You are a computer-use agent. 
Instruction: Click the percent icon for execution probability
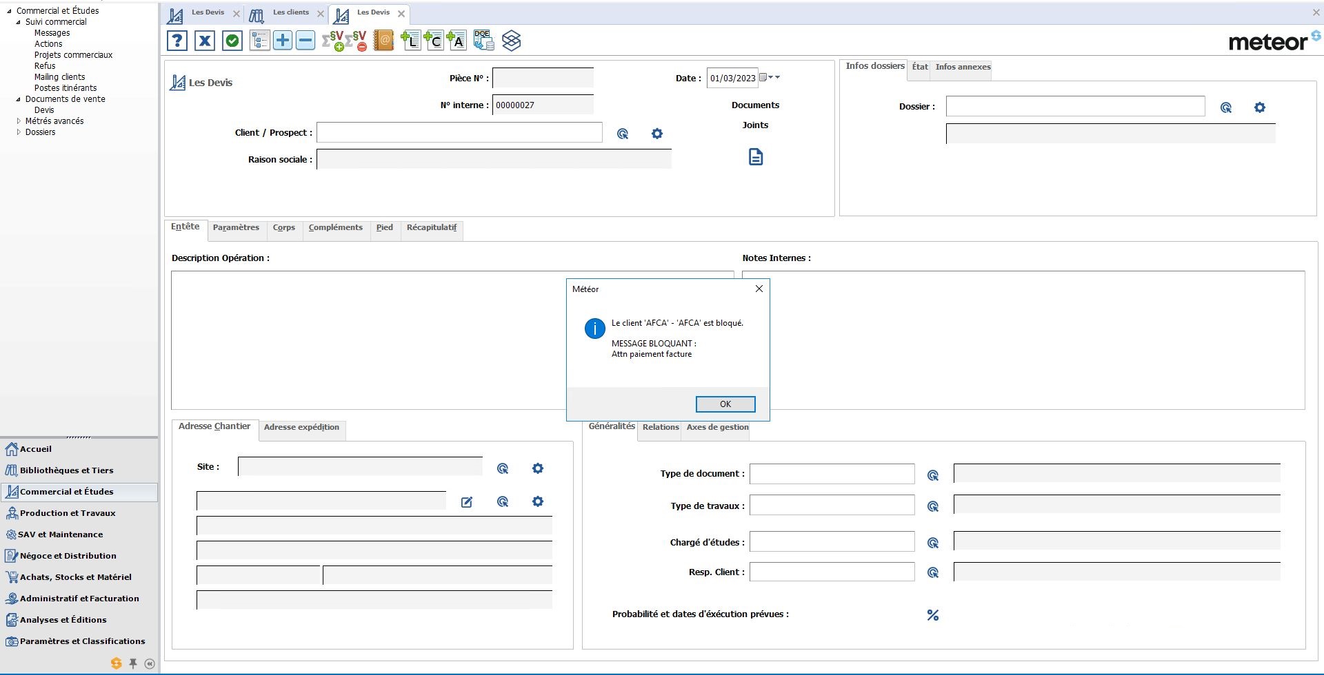coord(933,615)
